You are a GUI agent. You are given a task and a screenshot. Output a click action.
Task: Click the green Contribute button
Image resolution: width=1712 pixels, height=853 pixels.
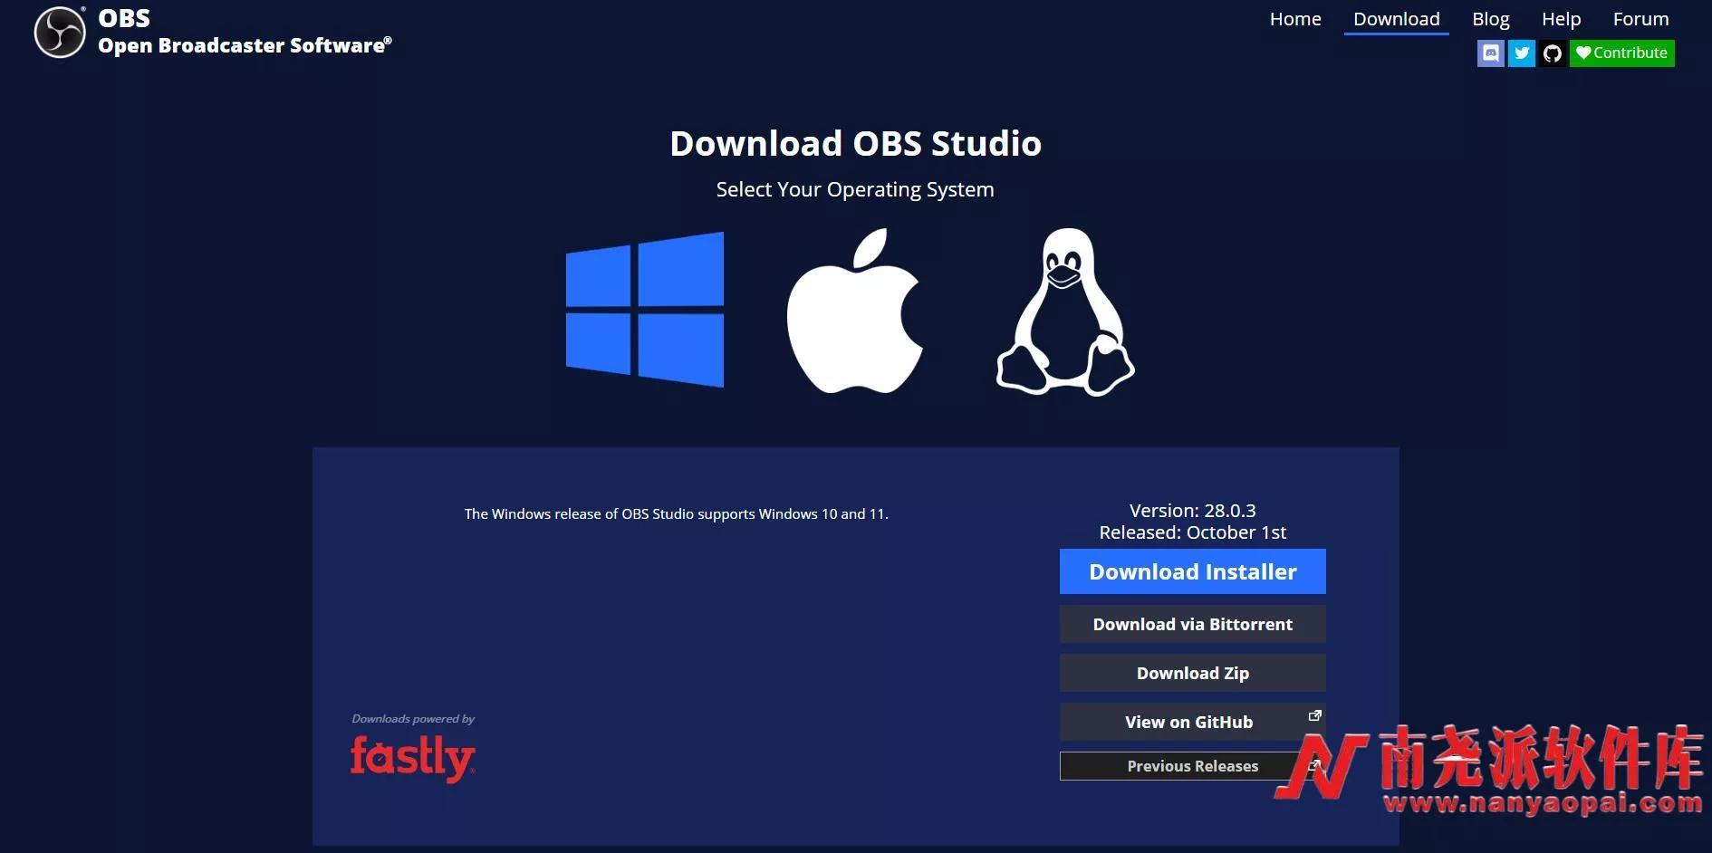click(1621, 53)
